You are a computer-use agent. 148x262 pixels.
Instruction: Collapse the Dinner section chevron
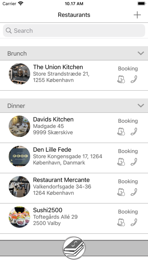pos(141,106)
